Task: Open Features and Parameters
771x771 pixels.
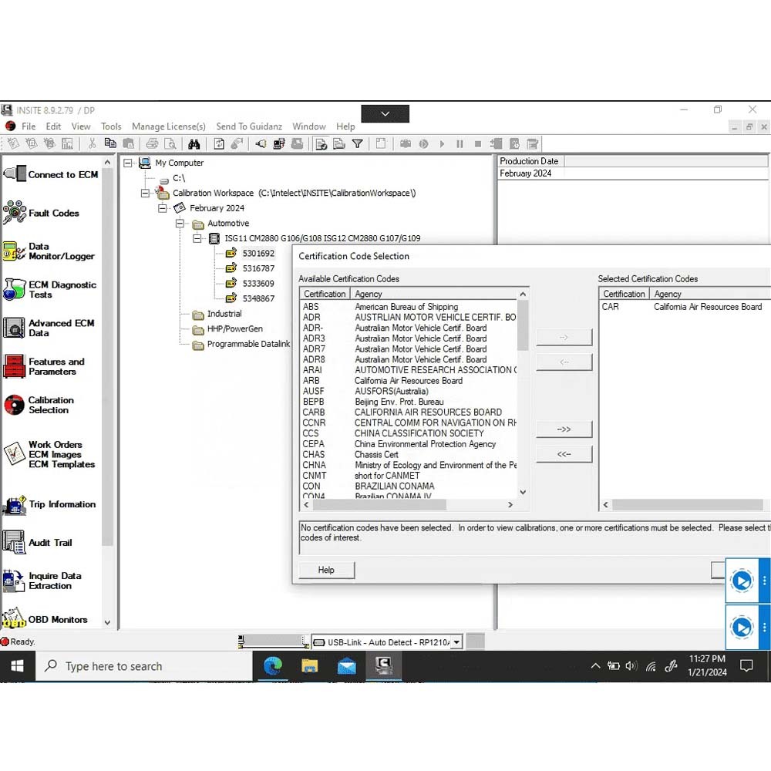Action: coord(44,366)
